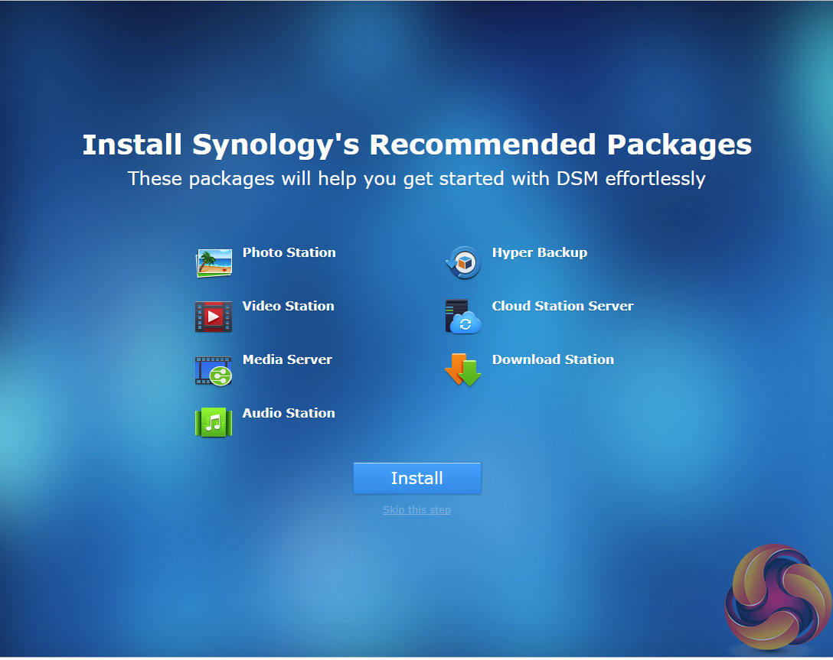This screenshot has height=660, width=833.
Task: Click the Download Station arrows icon
Action: [463, 370]
